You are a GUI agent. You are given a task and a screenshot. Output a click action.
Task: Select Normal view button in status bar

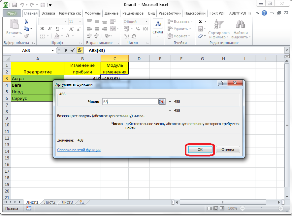point(210,208)
